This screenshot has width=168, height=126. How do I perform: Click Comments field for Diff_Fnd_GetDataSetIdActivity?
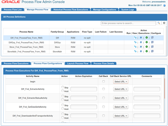147,107
